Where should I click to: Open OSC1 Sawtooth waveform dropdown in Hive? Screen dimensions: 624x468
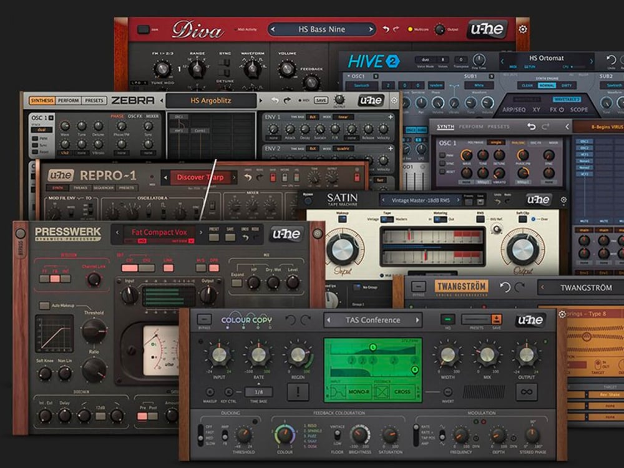361,85
